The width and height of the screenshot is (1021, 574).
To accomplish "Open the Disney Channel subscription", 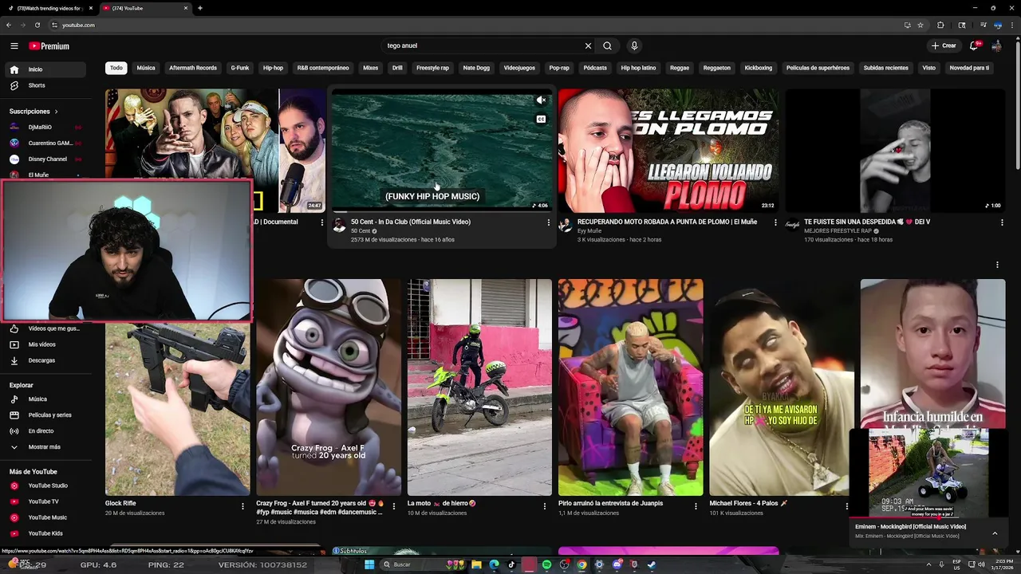I will (x=46, y=159).
